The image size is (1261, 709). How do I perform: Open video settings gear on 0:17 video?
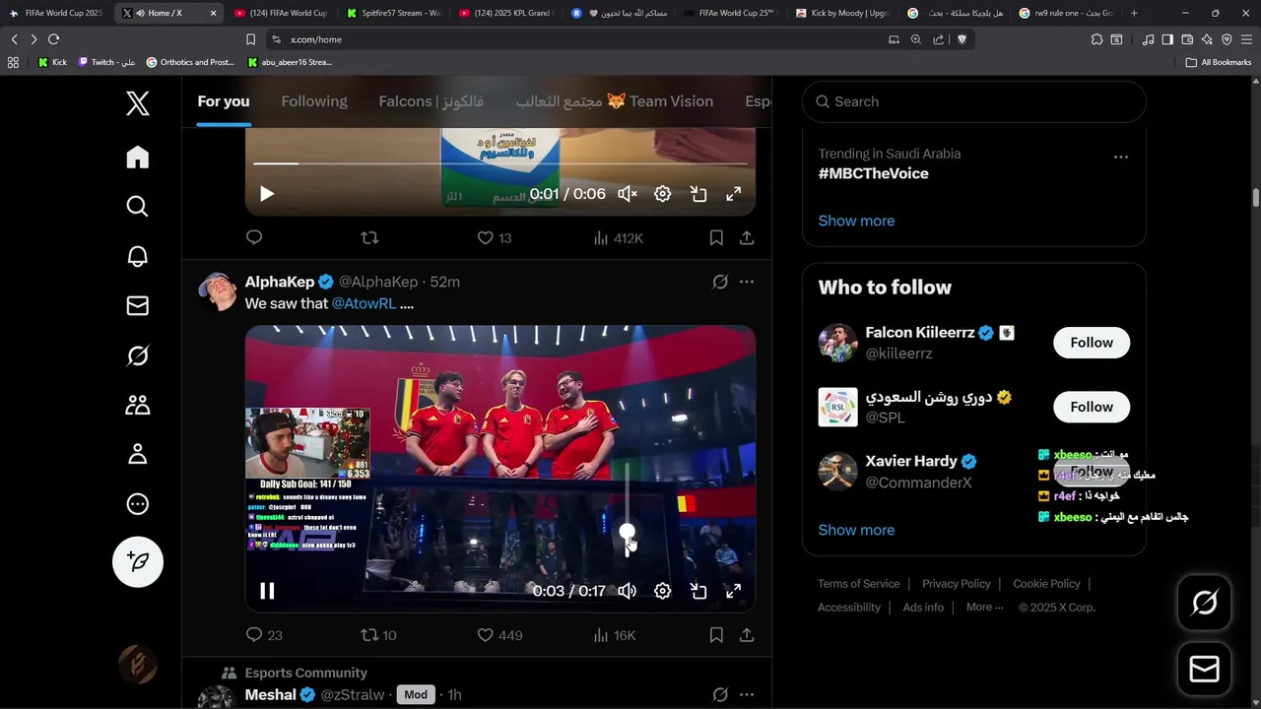[x=663, y=591]
